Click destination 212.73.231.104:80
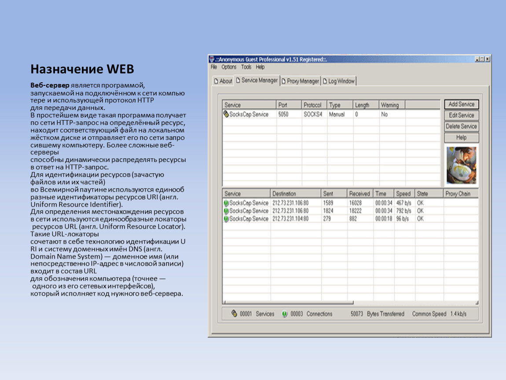 pyautogui.click(x=290, y=219)
